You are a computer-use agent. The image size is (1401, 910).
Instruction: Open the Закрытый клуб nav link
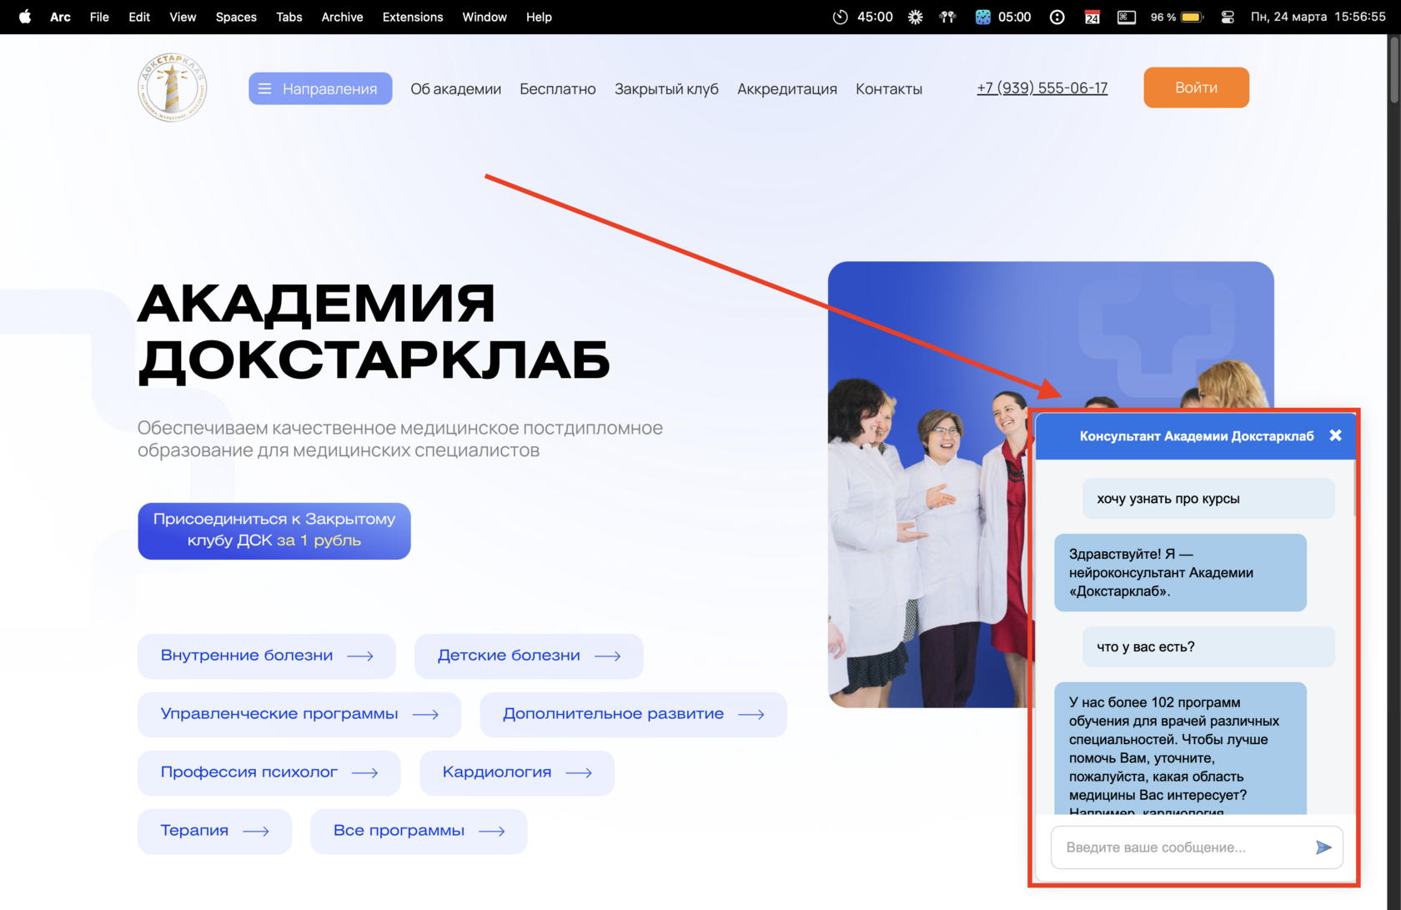coord(666,88)
